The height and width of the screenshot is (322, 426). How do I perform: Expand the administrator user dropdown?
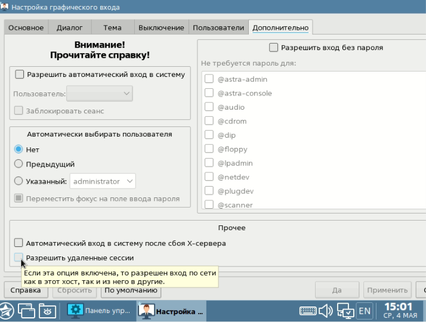point(103,181)
